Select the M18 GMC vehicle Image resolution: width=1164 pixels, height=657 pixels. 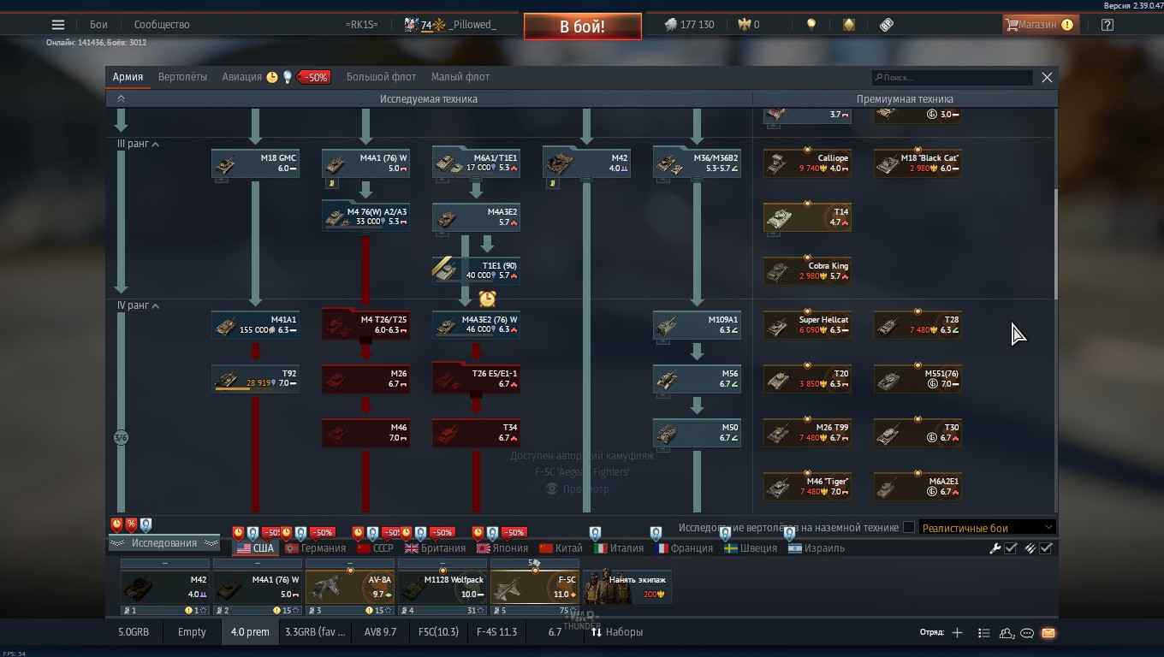(x=255, y=163)
